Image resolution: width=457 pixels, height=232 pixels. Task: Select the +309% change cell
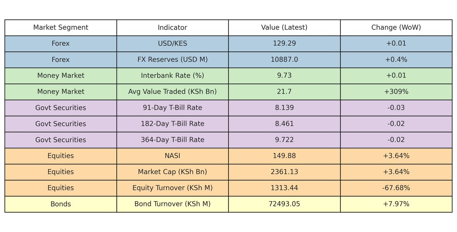396,91
